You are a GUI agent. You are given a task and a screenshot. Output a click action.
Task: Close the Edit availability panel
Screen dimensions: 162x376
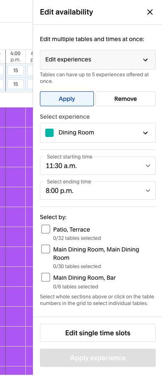coord(150,12)
